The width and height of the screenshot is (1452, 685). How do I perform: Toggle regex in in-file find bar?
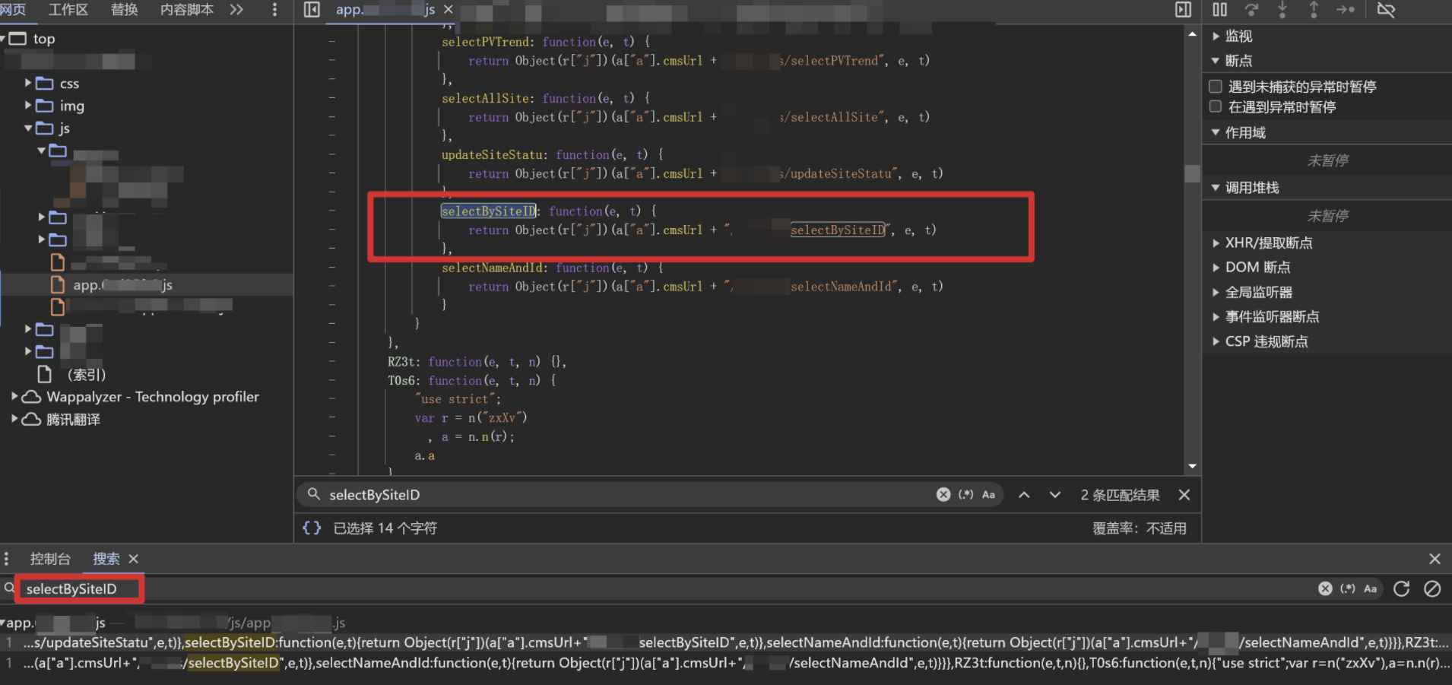pyautogui.click(x=966, y=495)
